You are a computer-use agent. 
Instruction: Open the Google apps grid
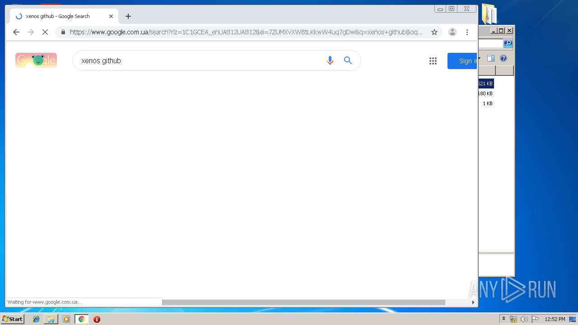click(x=433, y=61)
